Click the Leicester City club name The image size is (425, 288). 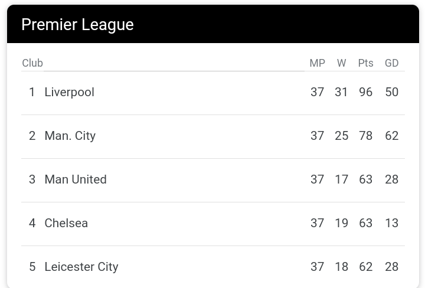[81, 267]
